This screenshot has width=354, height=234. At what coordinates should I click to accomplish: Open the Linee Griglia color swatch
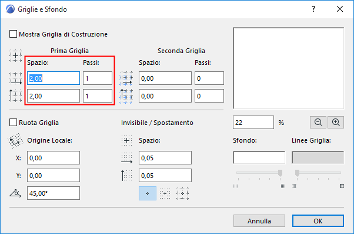318,157
